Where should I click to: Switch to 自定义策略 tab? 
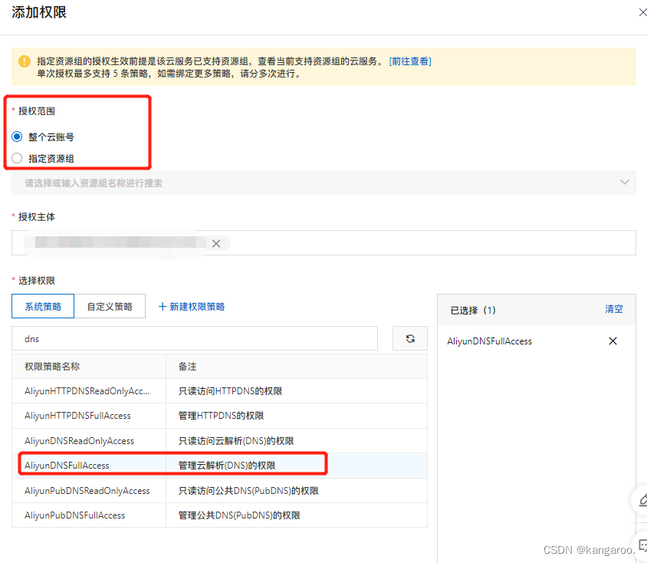110,306
